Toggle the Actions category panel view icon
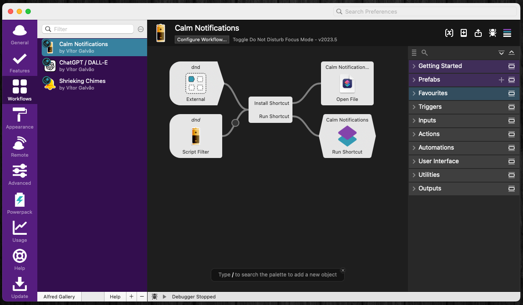 pos(511,134)
